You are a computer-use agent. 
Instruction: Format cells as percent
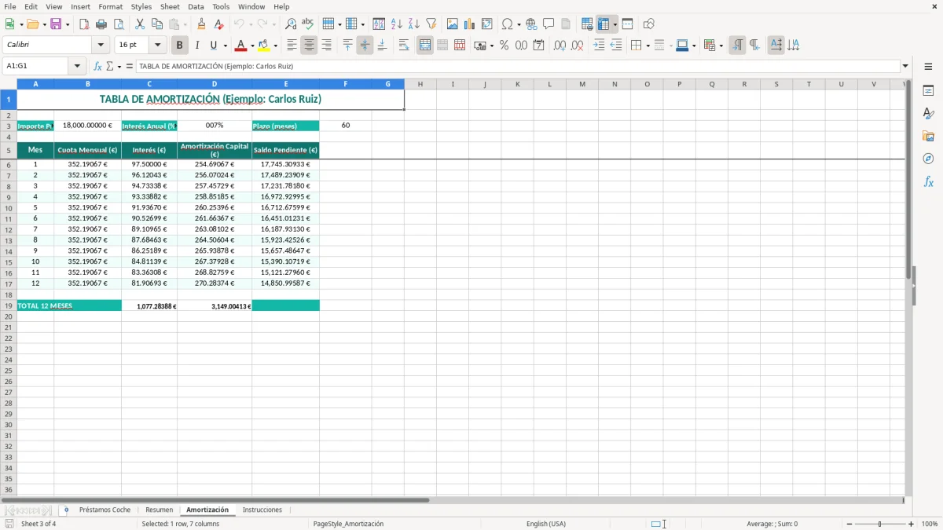pyautogui.click(x=505, y=46)
